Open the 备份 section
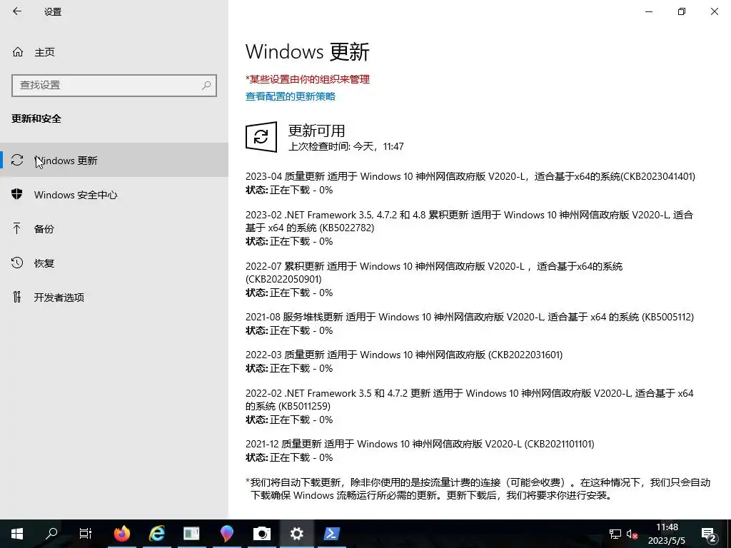731x548 pixels. 114,229
